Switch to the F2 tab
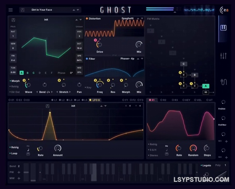Viewport: 235px width, 189px height. [133, 100]
